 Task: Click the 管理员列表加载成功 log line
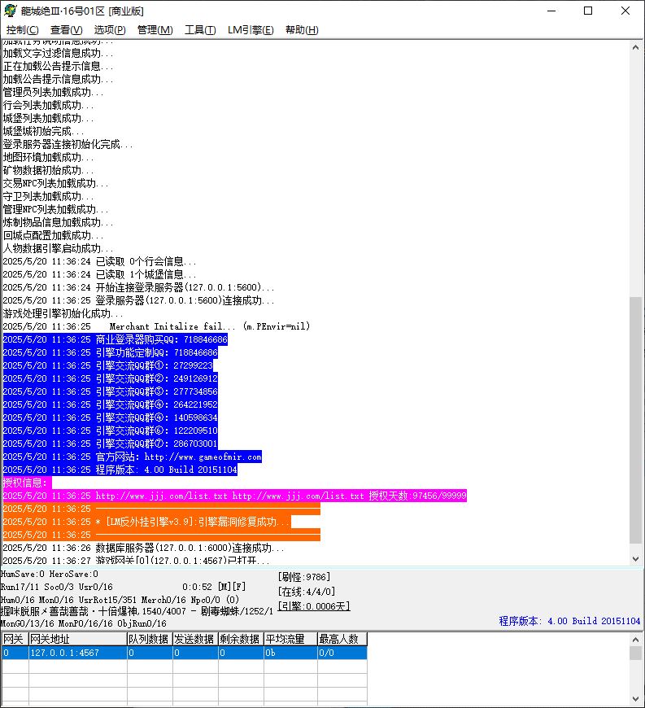pos(53,92)
